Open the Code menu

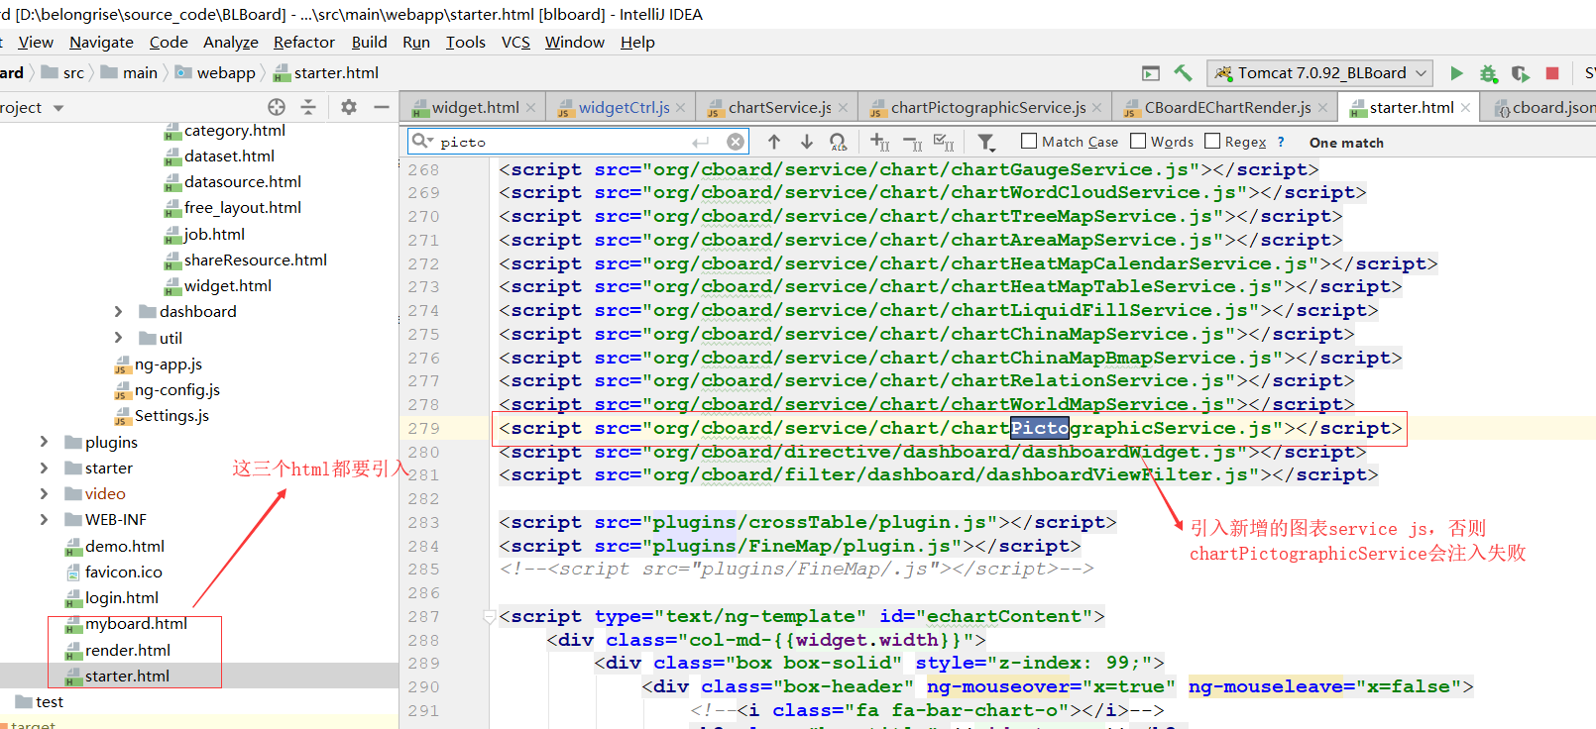169,42
